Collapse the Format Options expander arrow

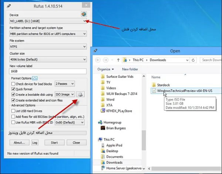35,78
